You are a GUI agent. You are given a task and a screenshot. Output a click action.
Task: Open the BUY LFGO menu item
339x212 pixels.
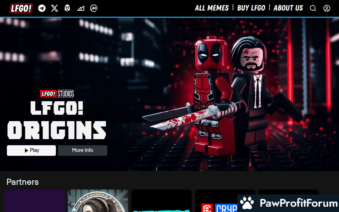coord(251,8)
